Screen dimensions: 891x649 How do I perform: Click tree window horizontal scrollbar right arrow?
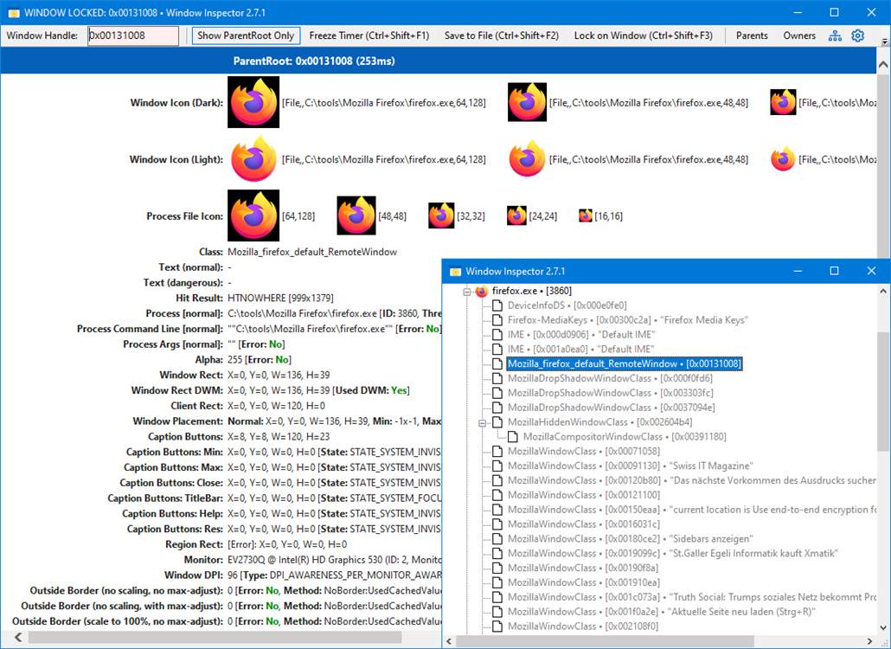tap(869, 641)
